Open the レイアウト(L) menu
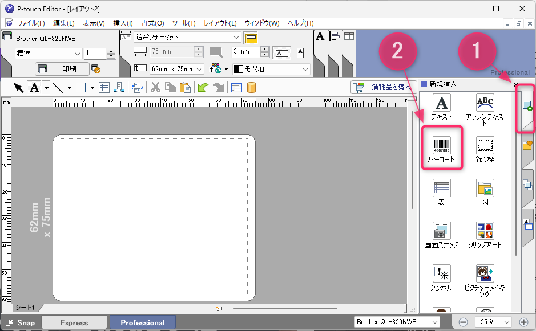536x331 pixels. pyautogui.click(x=220, y=23)
